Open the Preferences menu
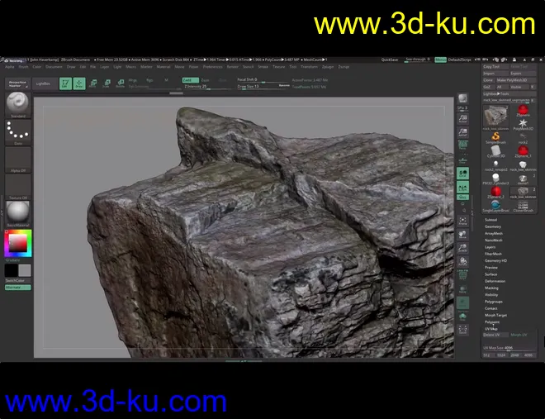545x419 pixels. [212, 67]
